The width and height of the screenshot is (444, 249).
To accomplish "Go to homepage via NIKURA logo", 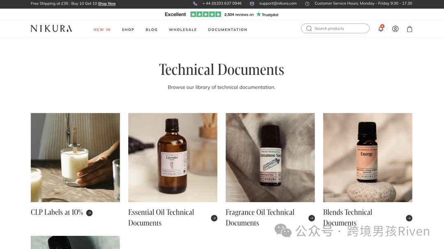I will [51, 29].
